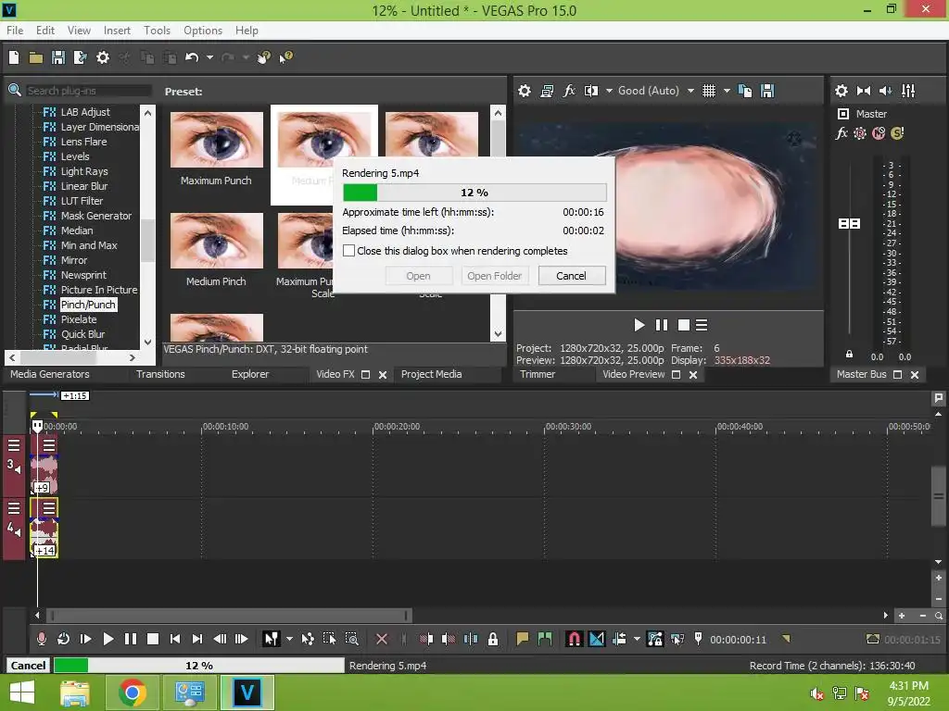
Task: Click the Delete X icon in edit toolbar
Action: [382, 639]
